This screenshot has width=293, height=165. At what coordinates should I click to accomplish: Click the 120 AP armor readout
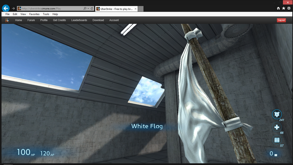(x=47, y=154)
